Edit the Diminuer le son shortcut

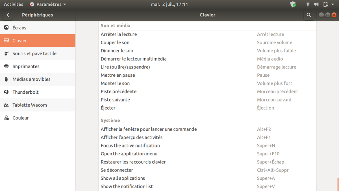tap(207, 51)
